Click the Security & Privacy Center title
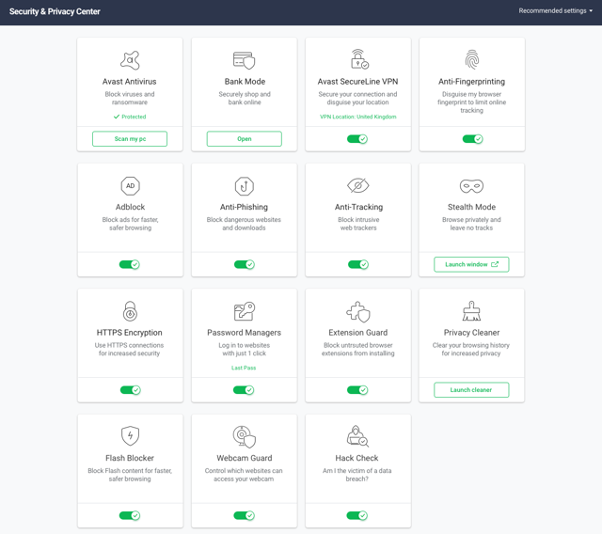Screen dimensions: 602x534 click(x=55, y=11)
